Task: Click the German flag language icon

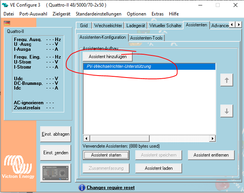Action: click(x=7, y=23)
